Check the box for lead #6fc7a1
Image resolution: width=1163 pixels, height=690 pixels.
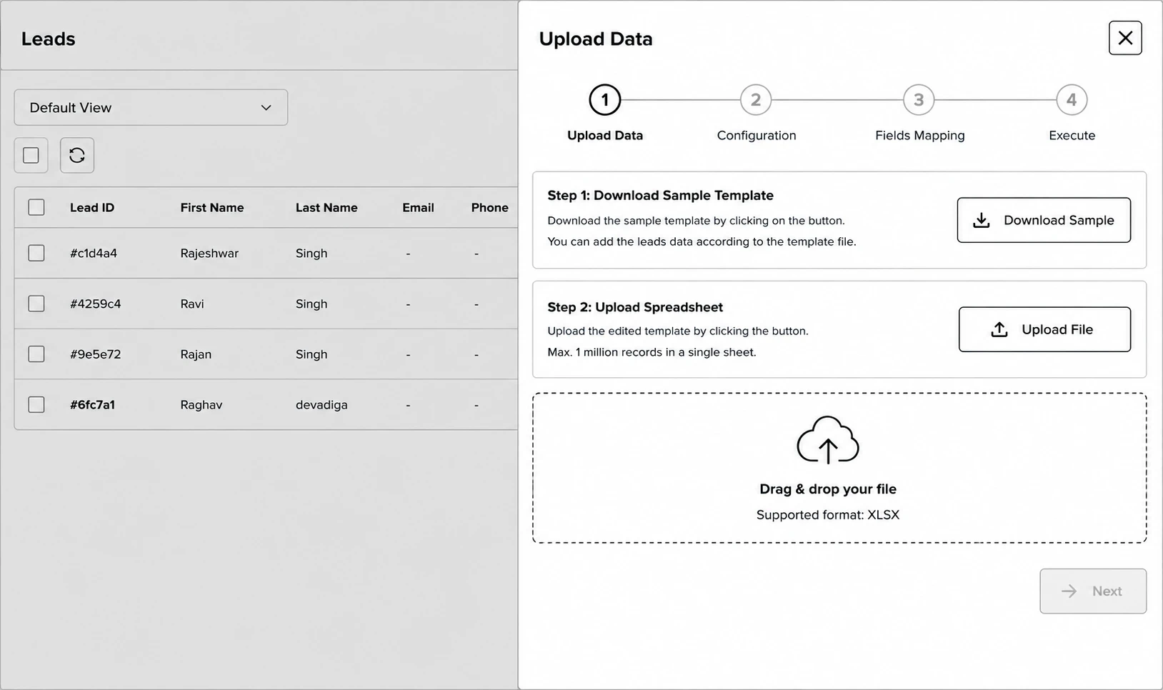36,404
